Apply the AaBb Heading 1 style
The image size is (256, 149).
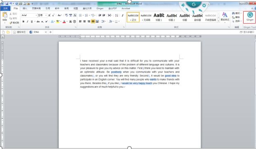159,17
